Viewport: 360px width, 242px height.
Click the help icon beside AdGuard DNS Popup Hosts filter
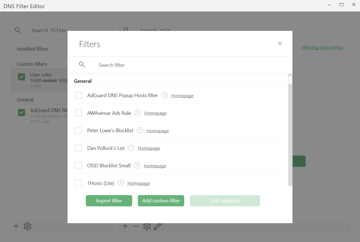click(164, 95)
